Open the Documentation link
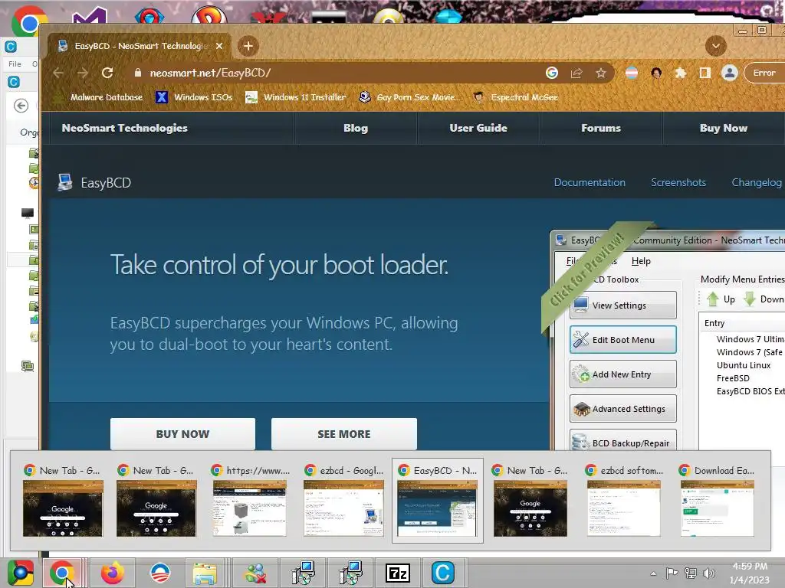Viewport: 785px width, 588px height. 590,182
